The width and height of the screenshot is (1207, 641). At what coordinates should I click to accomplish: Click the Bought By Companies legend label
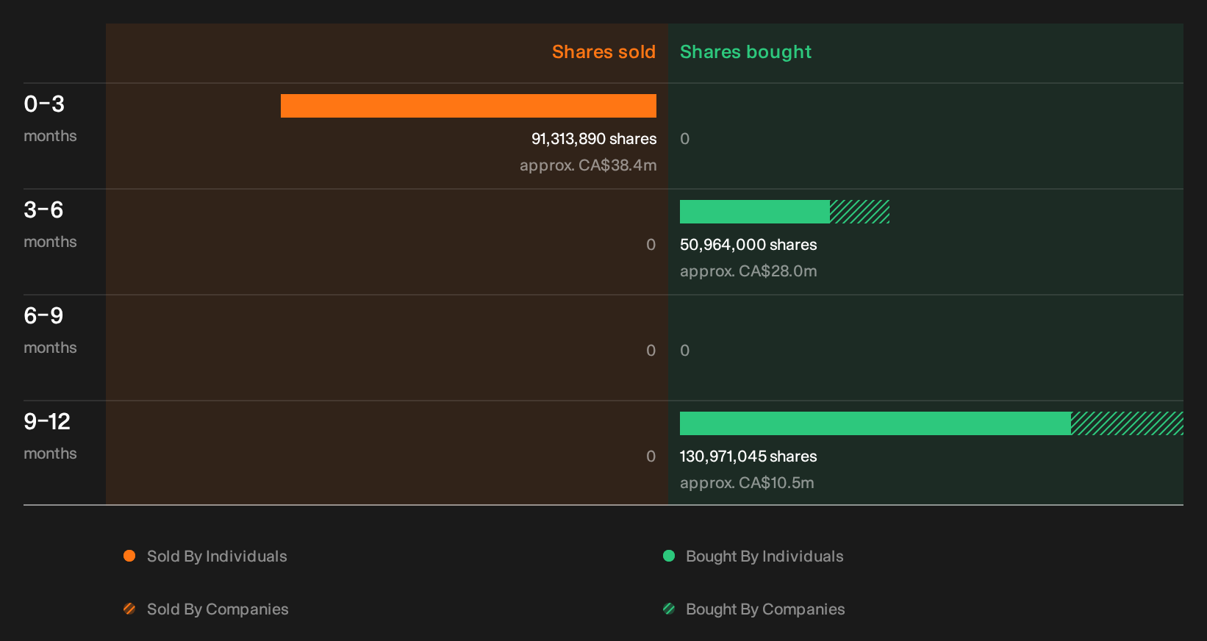pos(765,609)
